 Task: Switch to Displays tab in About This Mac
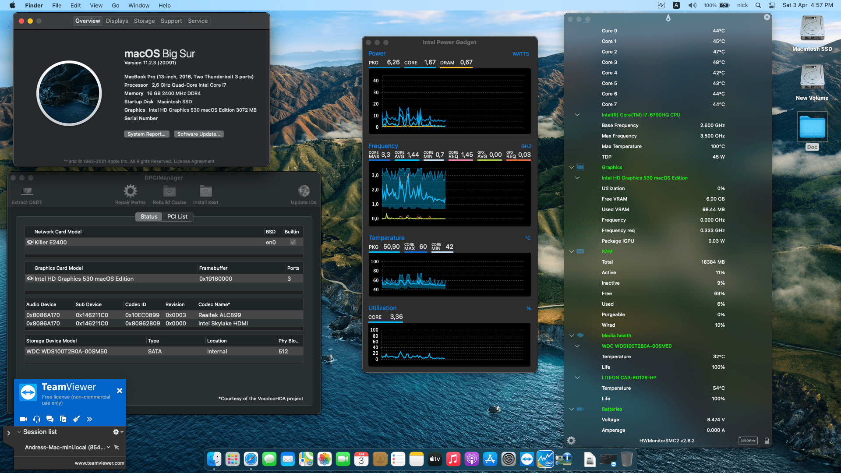click(117, 21)
